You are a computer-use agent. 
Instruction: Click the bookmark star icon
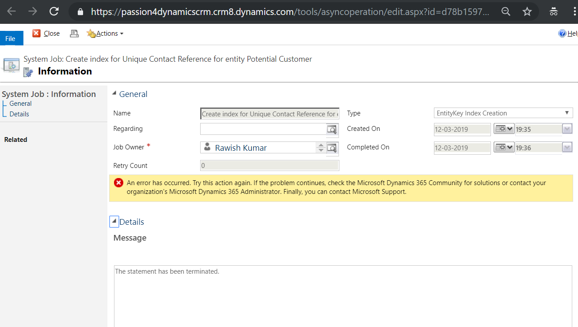[x=527, y=11]
